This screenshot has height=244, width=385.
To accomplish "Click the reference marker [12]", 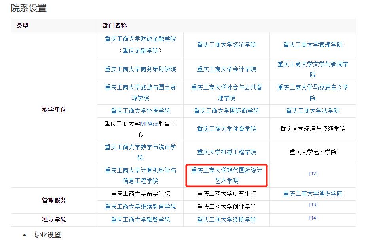I will [313, 174].
